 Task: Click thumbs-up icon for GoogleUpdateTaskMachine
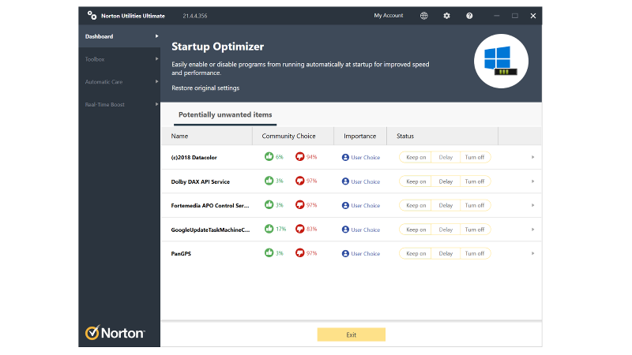269,229
